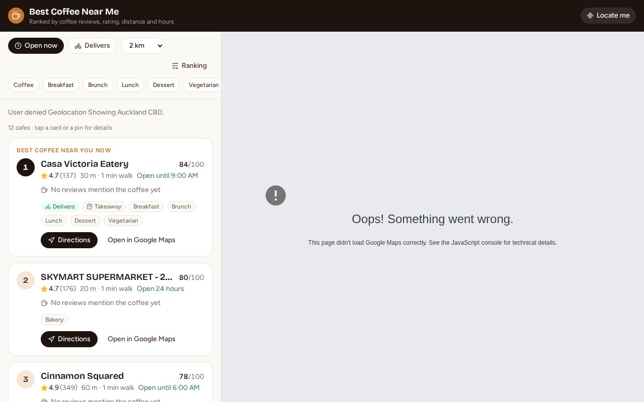Viewport: 644px width, 402px height.
Task: Toggle the Vegetarian category chip
Action: [x=202, y=85]
